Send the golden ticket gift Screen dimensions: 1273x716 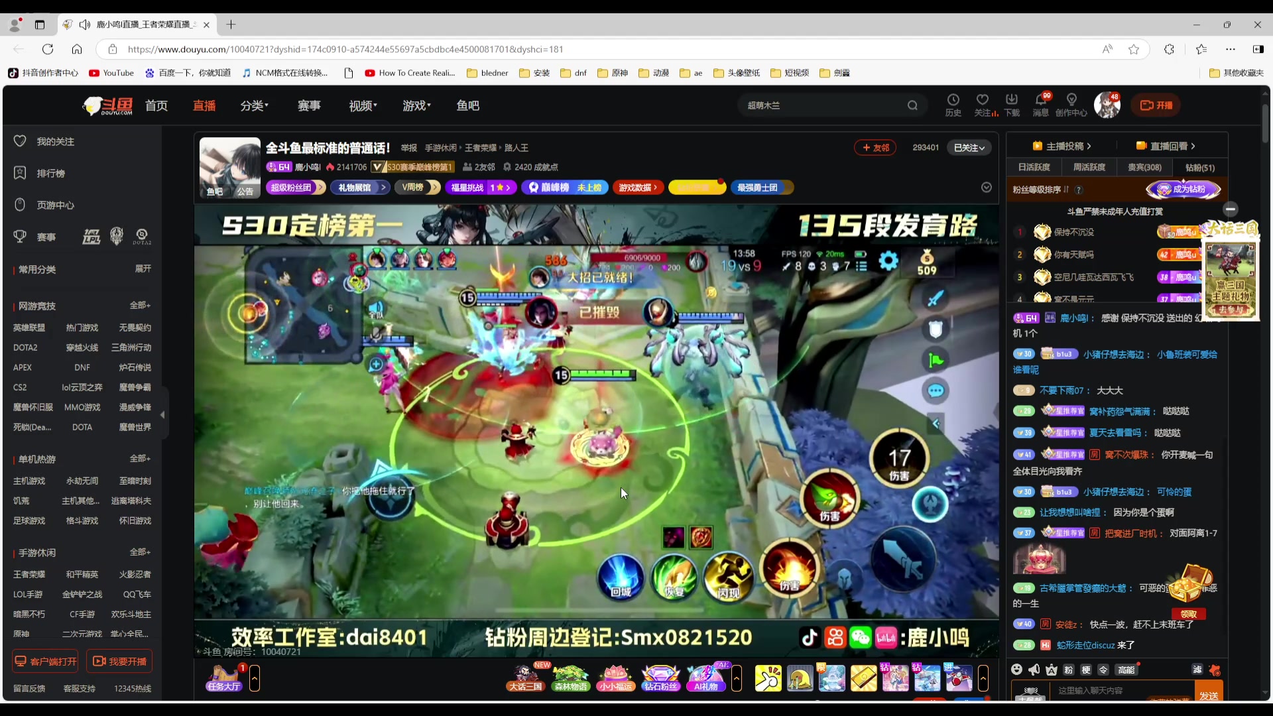864,678
